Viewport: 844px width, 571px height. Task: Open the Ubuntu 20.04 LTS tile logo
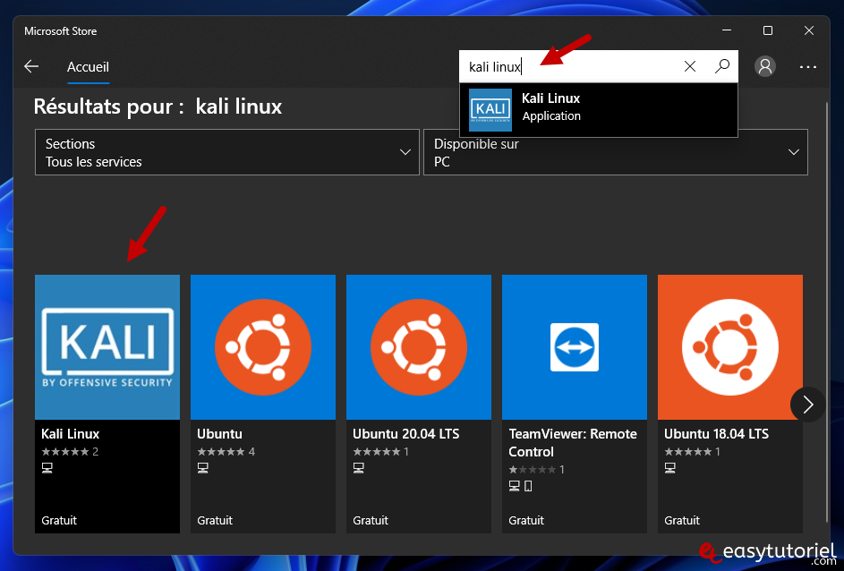click(419, 347)
